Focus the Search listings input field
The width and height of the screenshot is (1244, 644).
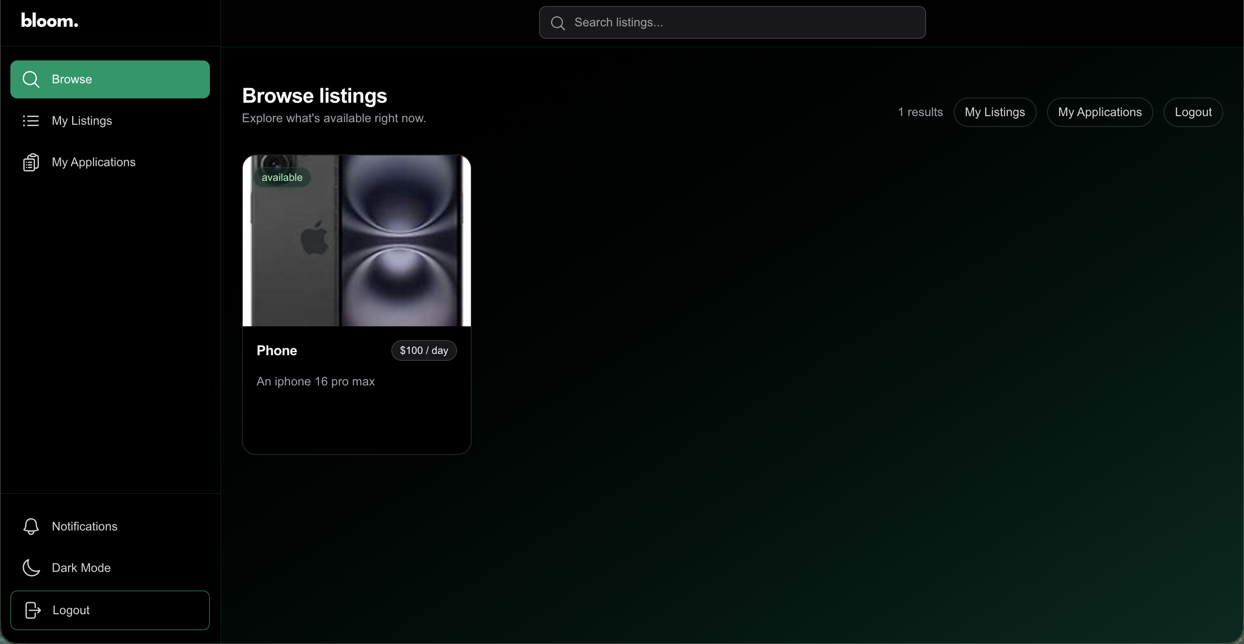[744, 23]
